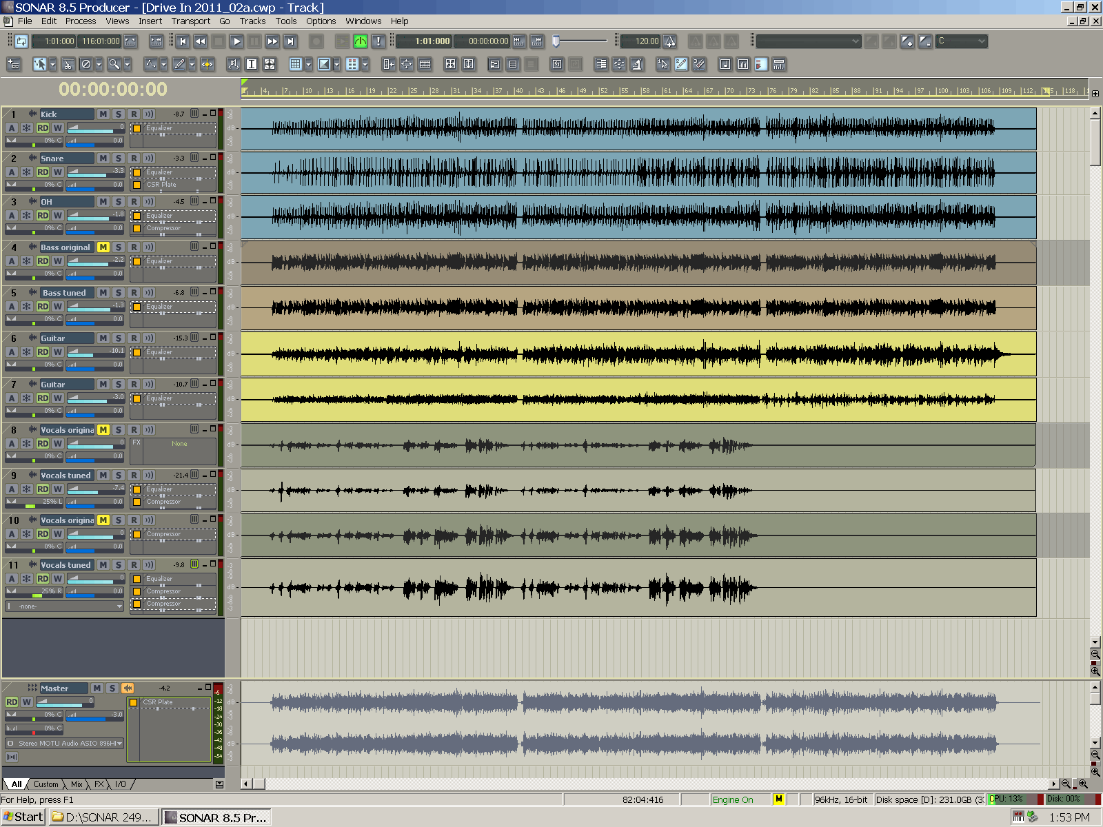Freeze the Kick track with snowflake button
Screen dimensions: 1103x827
click(x=26, y=128)
